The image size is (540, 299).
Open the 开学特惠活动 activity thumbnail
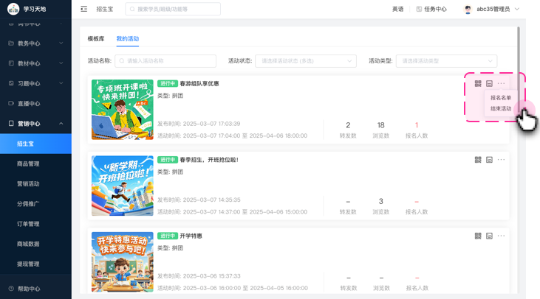[123, 262]
